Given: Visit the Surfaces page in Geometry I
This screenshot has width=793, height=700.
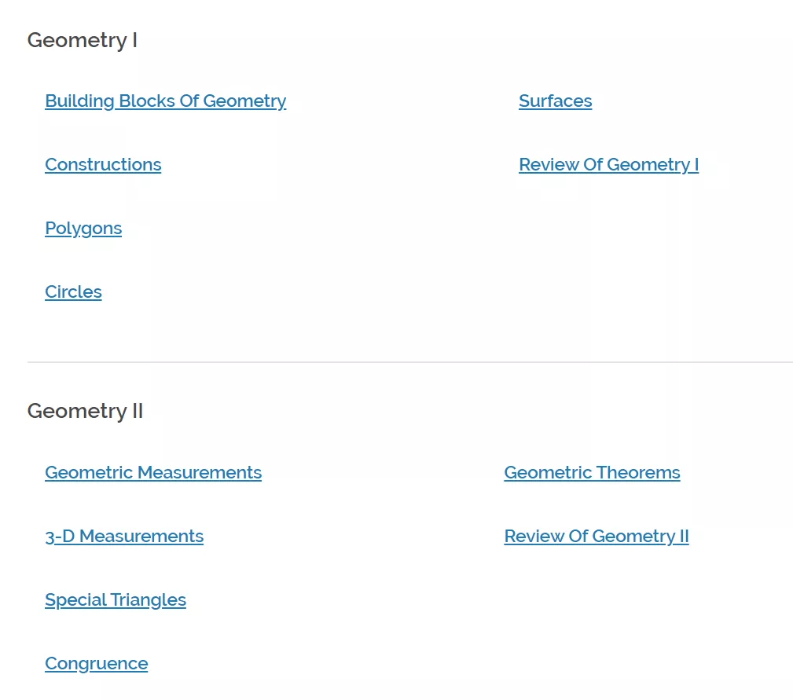Looking at the screenshot, I should [x=555, y=101].
